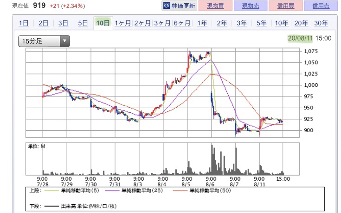Image resolution: width=341 pixels, height=213 pixels.
Task: Select the 1日 chart range tab
Action: pyautogui.click(x=24, y=23)
